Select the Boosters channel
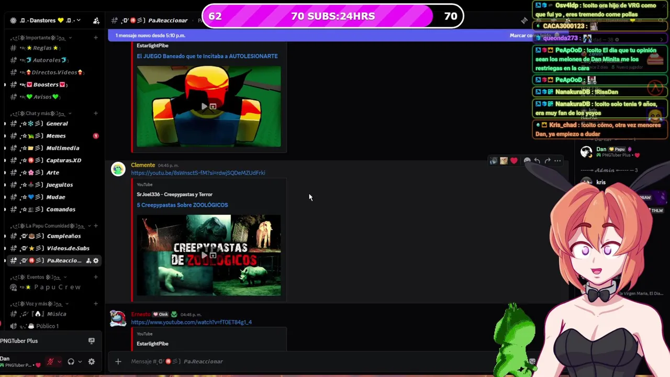Image resolution: width=670 pixels, height=377 pixels. point(49,85)
